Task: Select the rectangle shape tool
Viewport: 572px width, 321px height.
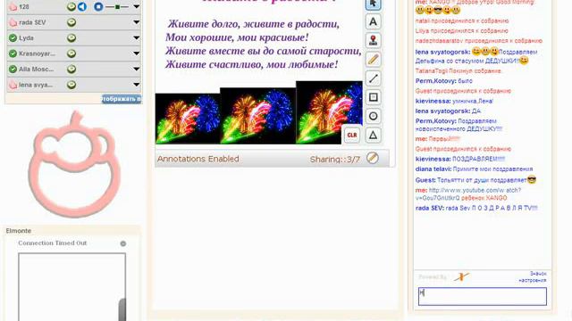Action: point(373,97)
